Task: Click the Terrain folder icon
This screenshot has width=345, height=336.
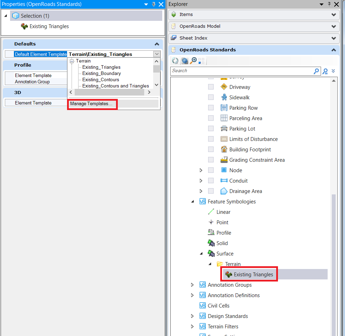Action: [220, 264]
